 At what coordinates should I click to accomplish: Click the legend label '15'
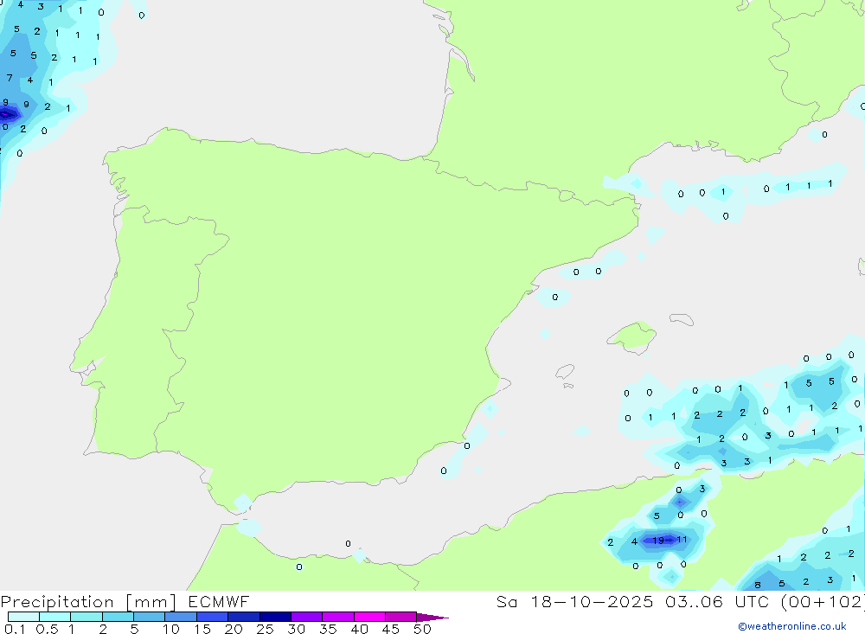point(202,629)
